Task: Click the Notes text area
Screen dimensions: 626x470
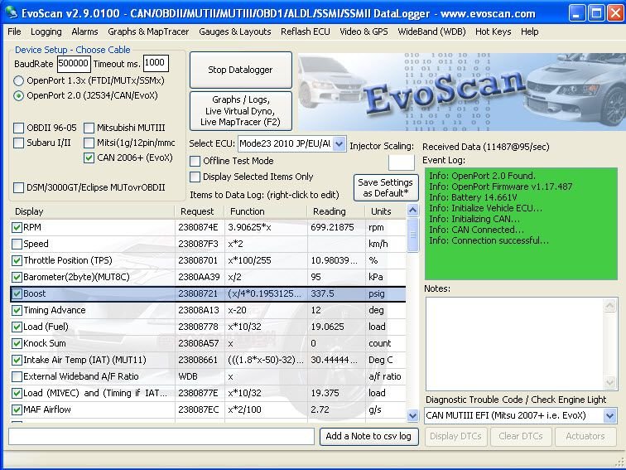Action: pyautogui.click(x=522, y=342)
